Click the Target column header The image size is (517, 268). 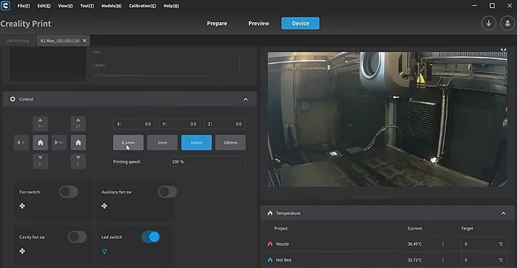pos(467,229)
